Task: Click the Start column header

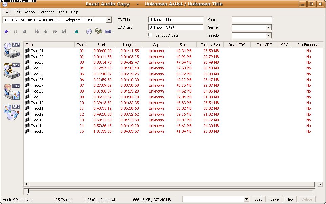Action: [101, 45]
